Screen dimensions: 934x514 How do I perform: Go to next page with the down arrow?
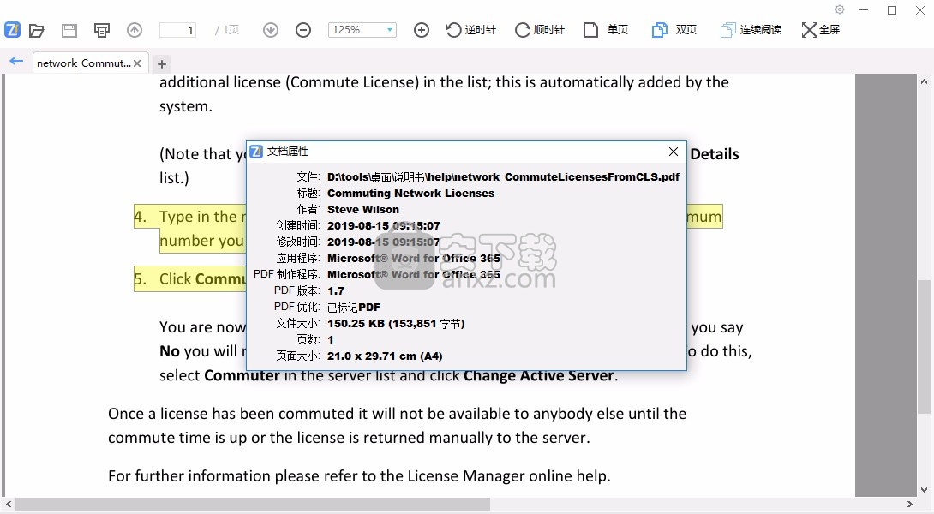point(271,30)
